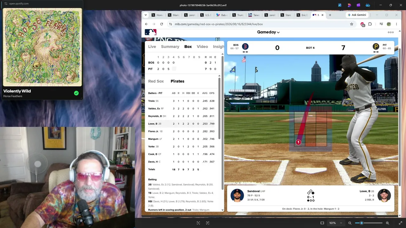Click the Violently Wild song title
Screen dimensions: 406x228
tap(17, 91)
